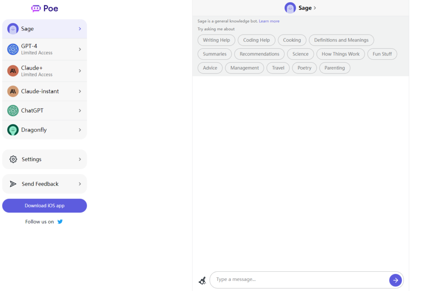Click the Poe logo icon
Image resolution: width=437 pixels, height=291 pixels.
(36, 9)
